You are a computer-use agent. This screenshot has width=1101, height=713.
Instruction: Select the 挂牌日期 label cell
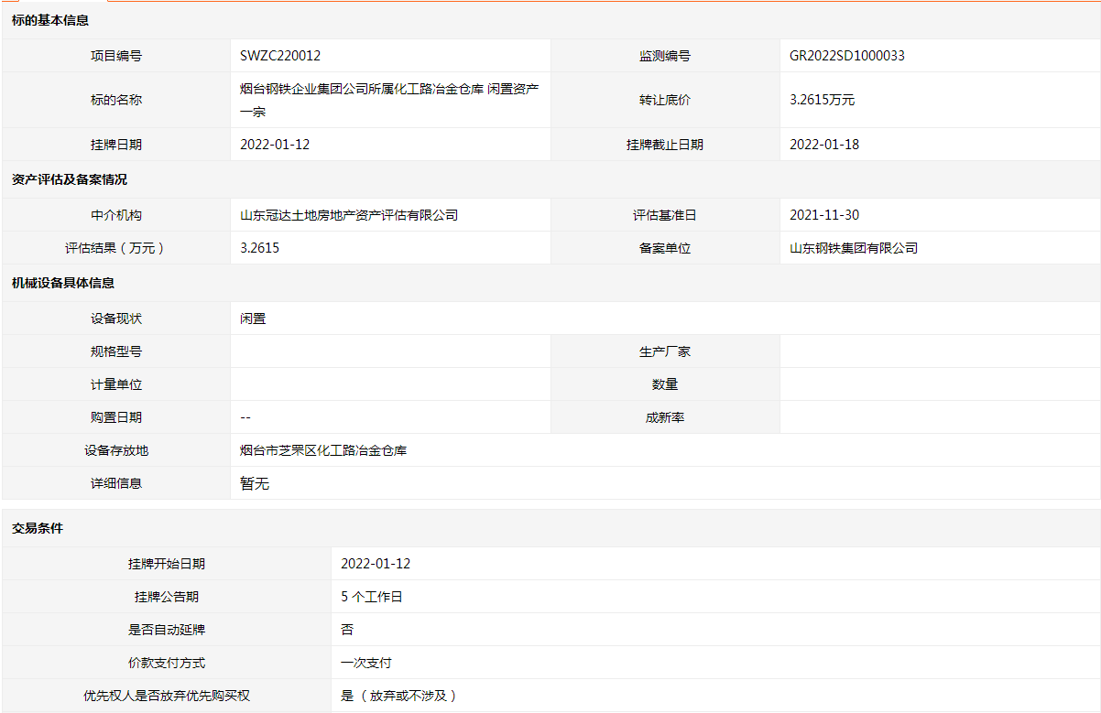(116, 145)
